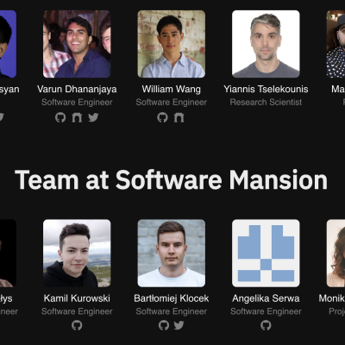Open Kamil Kurowski's GitHub icon
345x345 pixels.
[x=77, y=325]
